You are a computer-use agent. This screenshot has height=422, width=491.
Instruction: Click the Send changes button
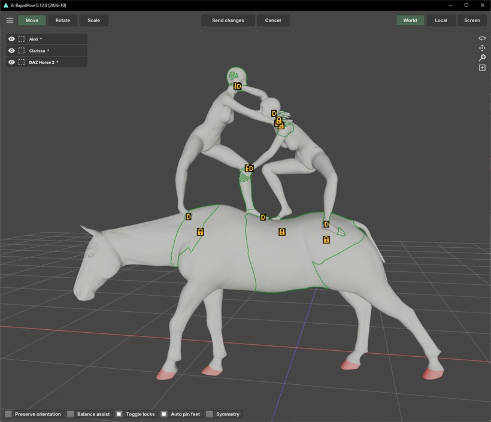(228, 20)
